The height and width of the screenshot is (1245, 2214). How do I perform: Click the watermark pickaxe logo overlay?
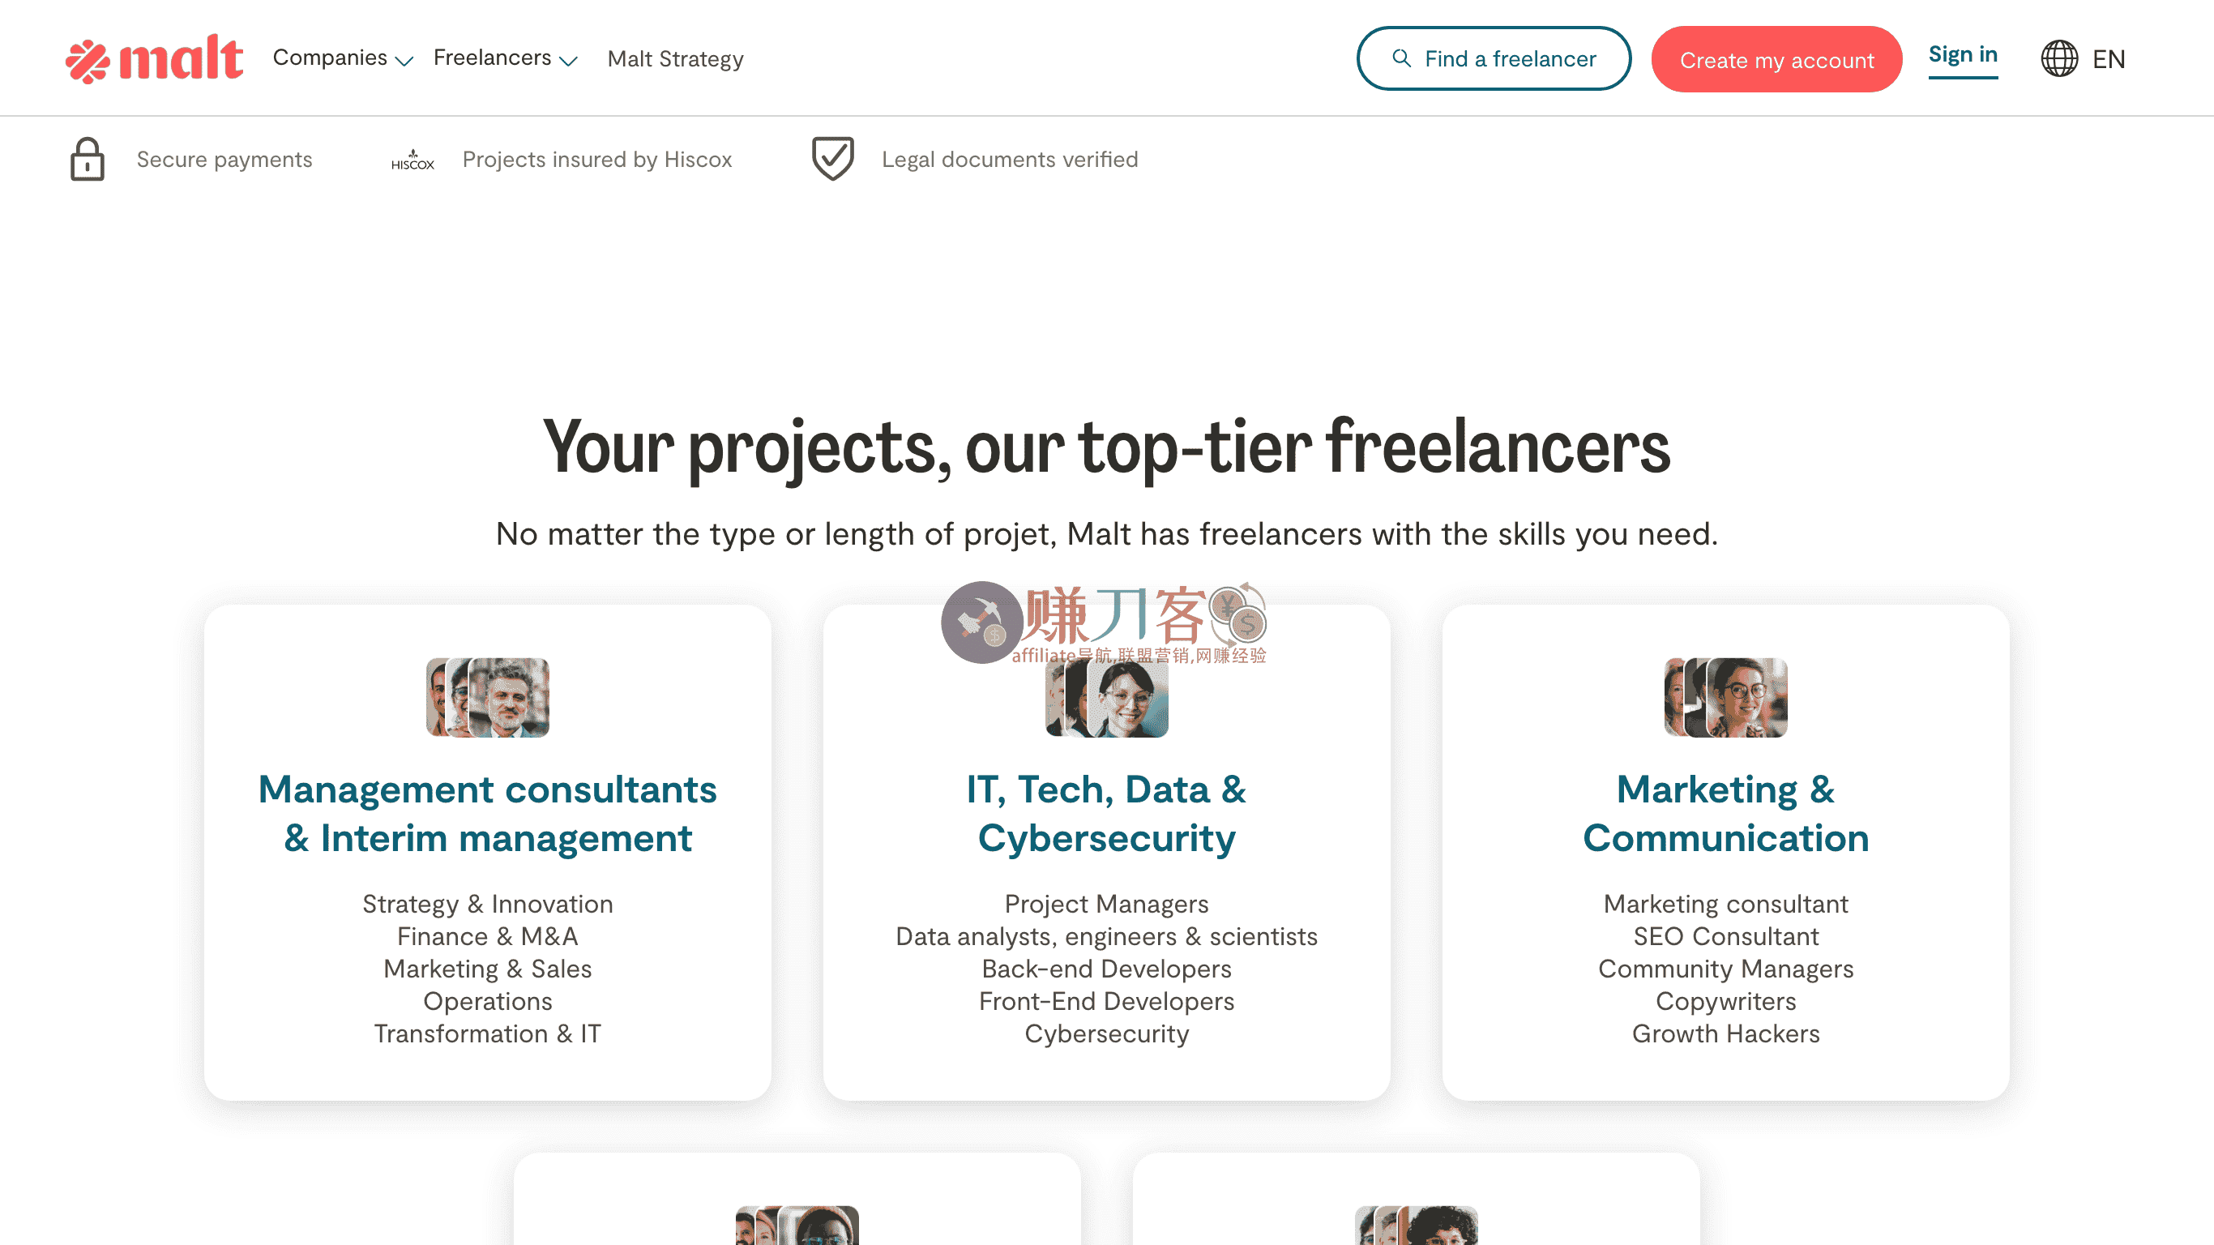(x=981, y=622)
